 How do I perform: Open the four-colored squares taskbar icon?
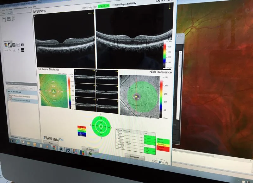pos(82,153)
